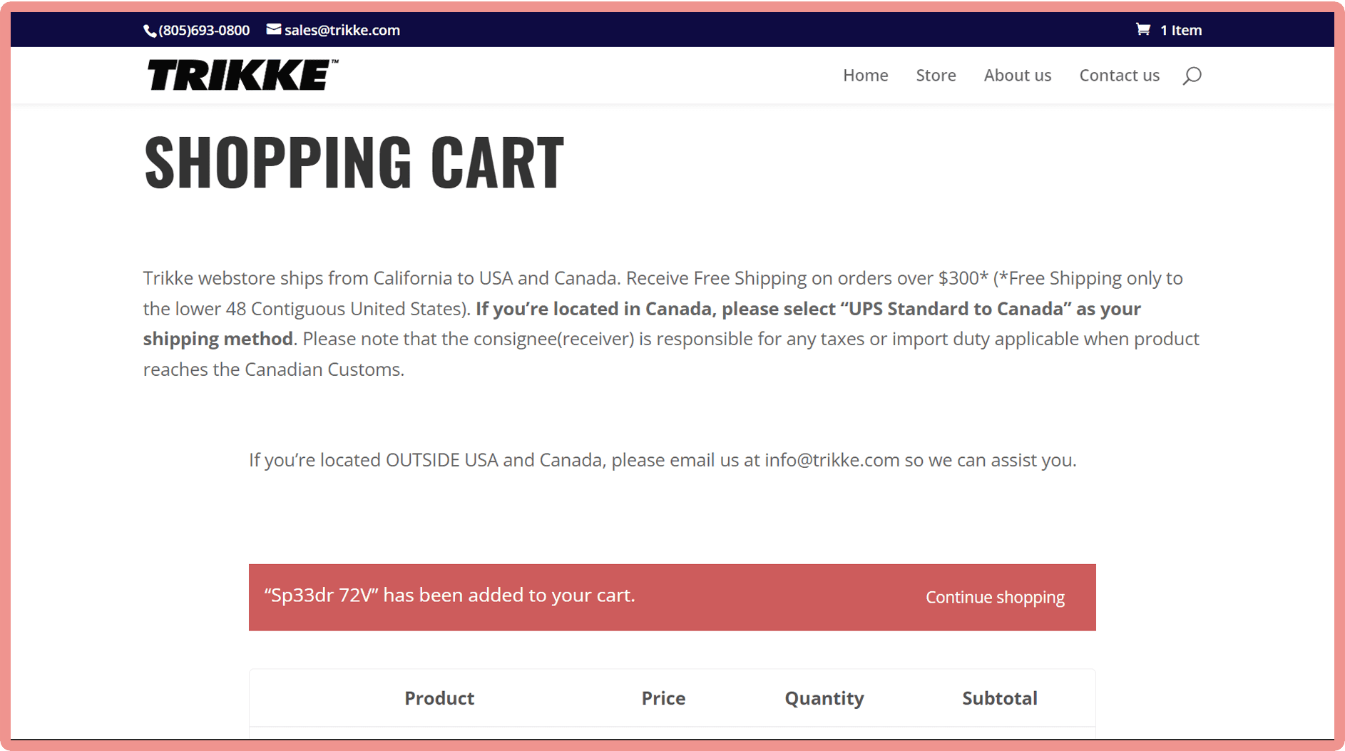Go to the Home menu item

(865, 76)
